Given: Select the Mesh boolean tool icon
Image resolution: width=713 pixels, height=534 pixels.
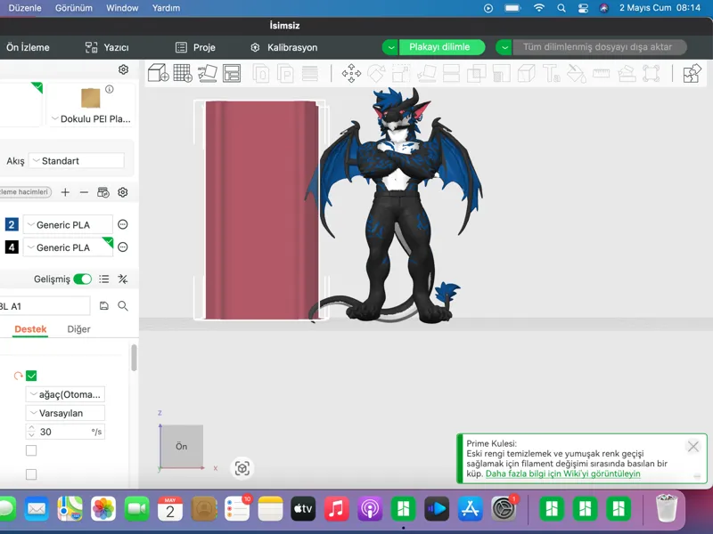Looking at the screenshot, I should (x=476, y=73).
